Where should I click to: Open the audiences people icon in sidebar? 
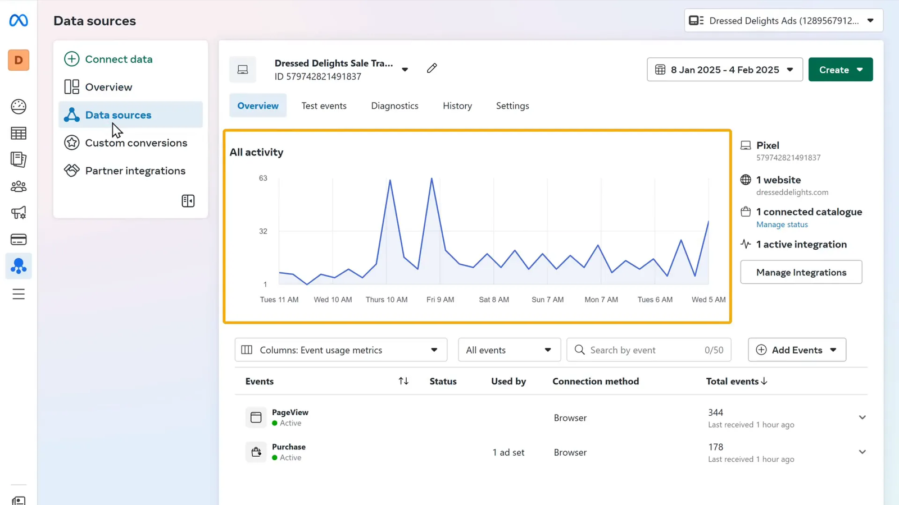pos(19,186)
